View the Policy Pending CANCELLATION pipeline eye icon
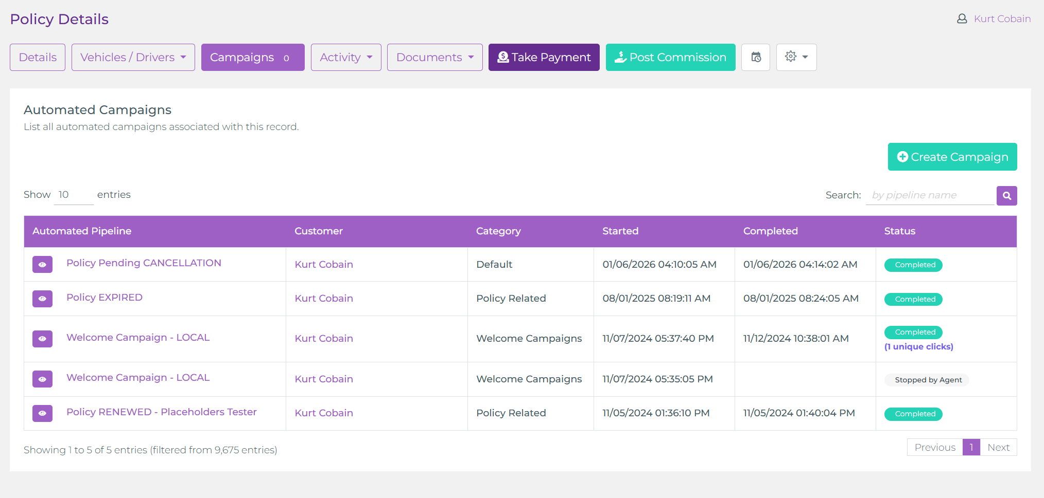Viewport: 1044px width, 498px height. click(42, 265)
